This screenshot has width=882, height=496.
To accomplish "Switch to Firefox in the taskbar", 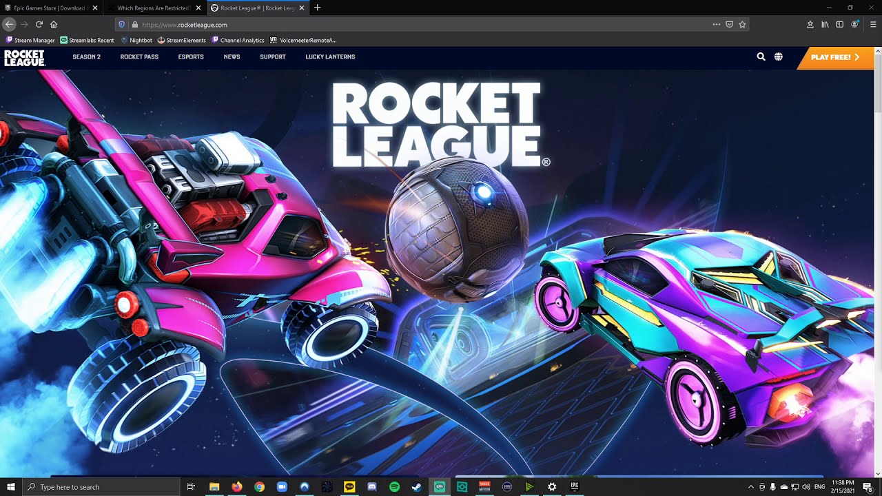I will (x=237, y=487).
